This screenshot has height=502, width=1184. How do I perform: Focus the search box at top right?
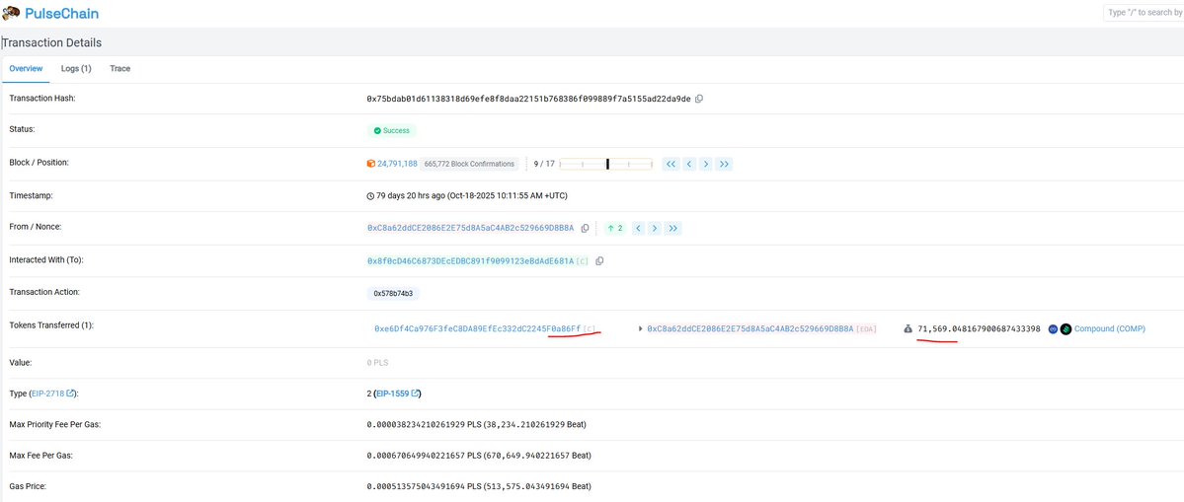[x=1144, y=13]
